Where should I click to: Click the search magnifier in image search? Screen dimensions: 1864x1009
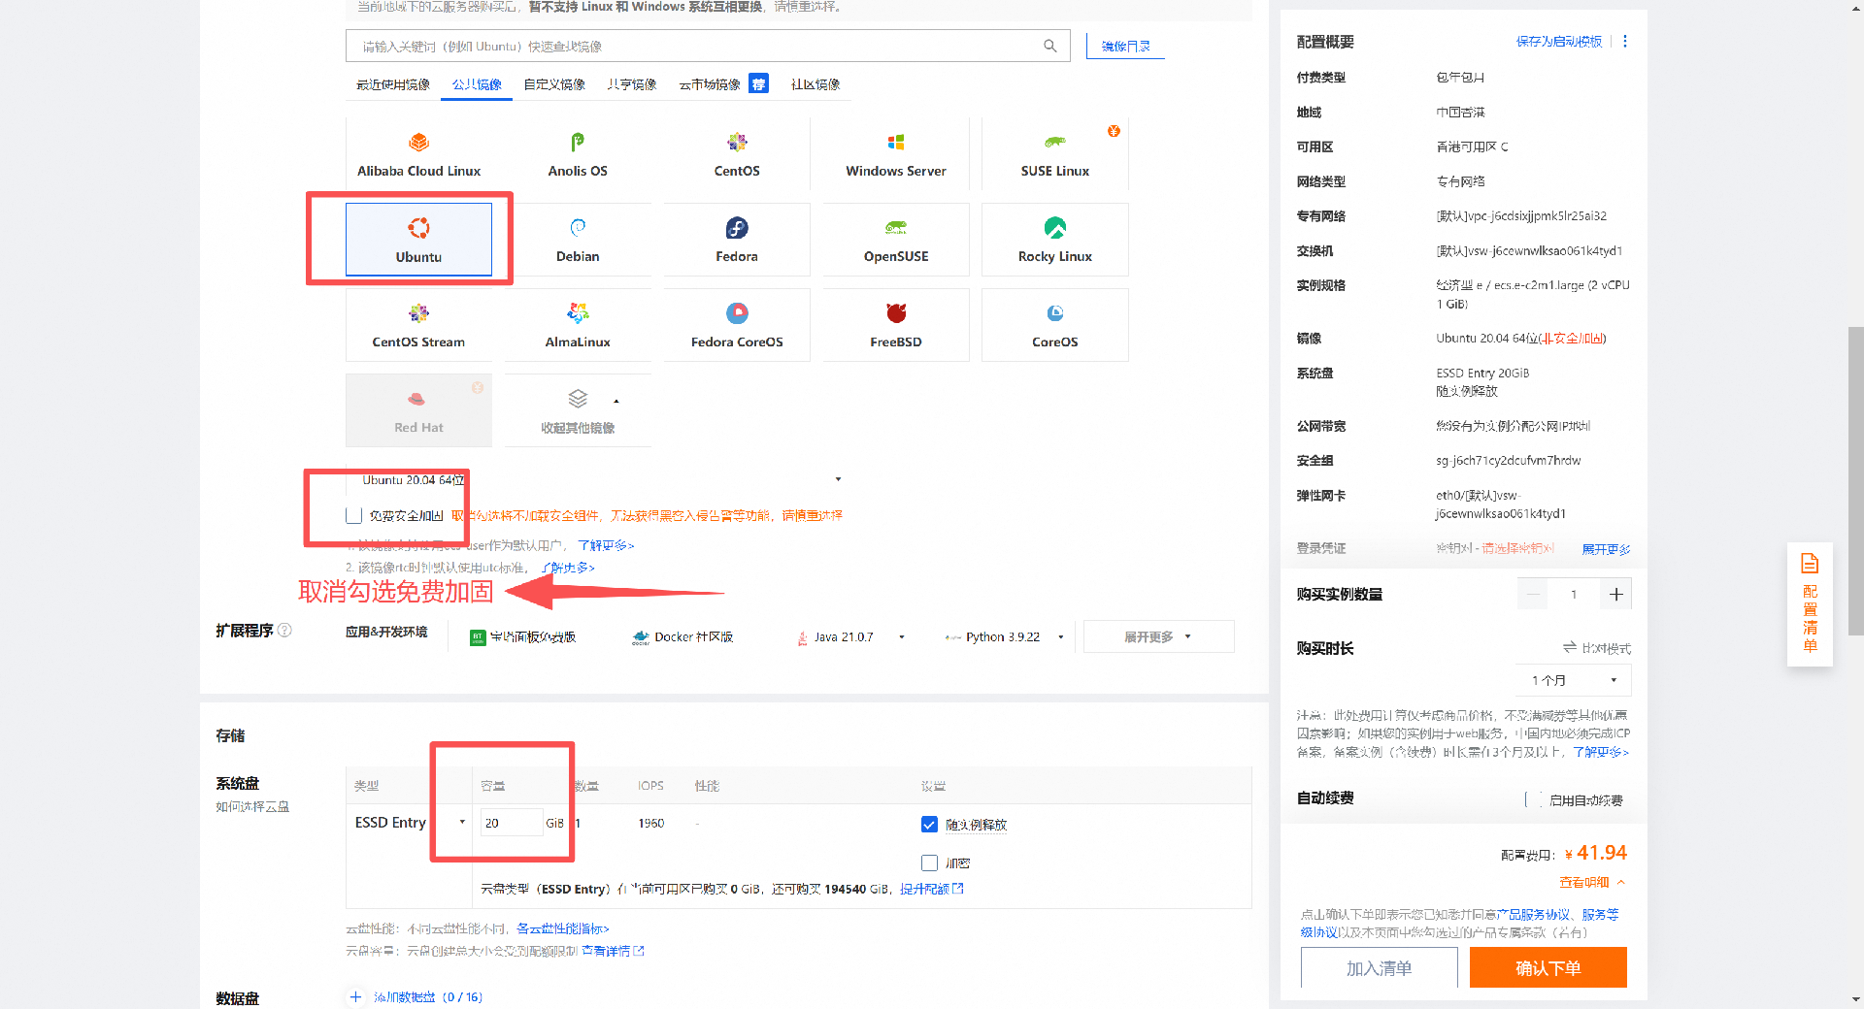[x=1049, y=46]
